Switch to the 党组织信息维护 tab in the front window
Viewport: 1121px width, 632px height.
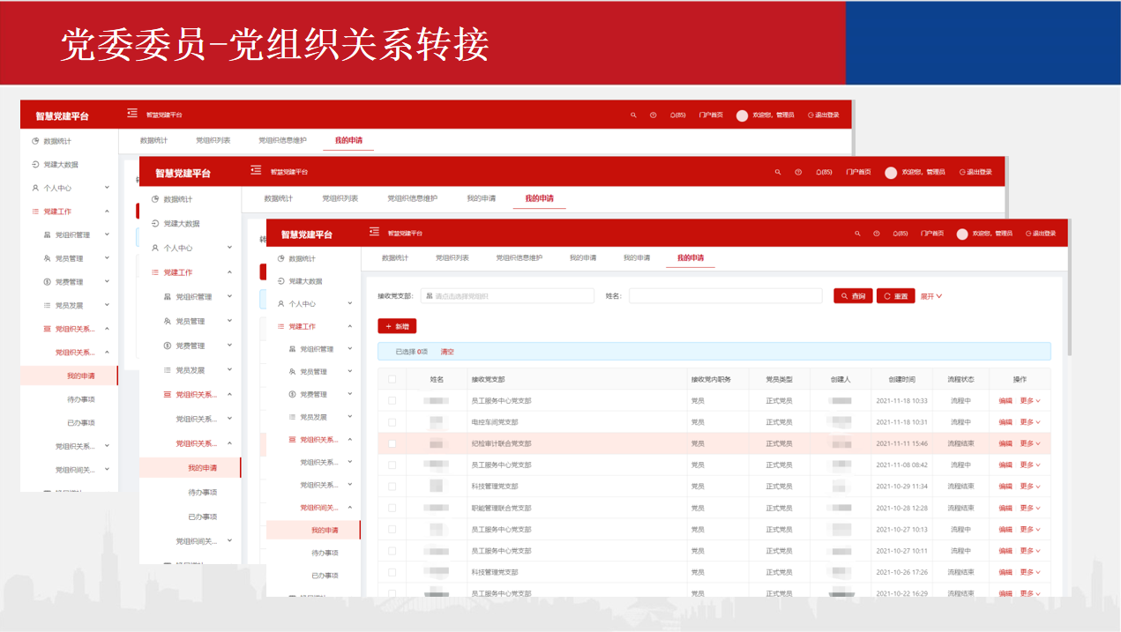[519, 258]
